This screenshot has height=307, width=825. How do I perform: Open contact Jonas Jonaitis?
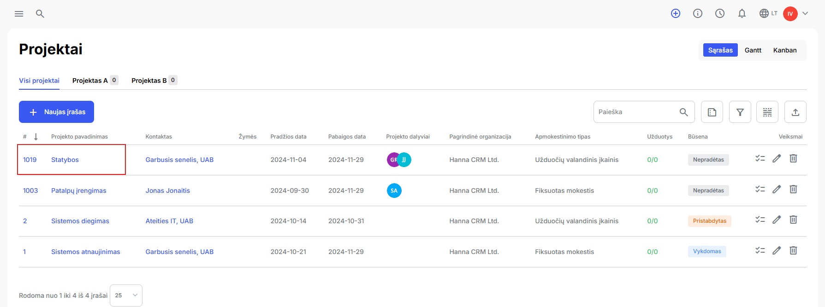pos(168,191)
